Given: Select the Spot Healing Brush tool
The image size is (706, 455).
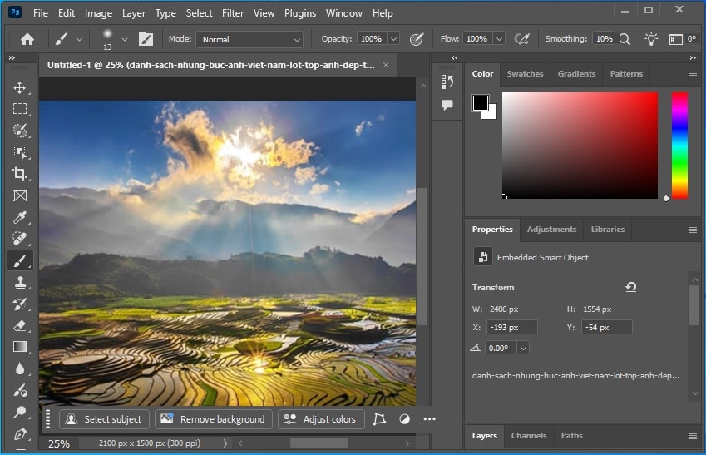Looking at the screenshot, I should (20, 238).
